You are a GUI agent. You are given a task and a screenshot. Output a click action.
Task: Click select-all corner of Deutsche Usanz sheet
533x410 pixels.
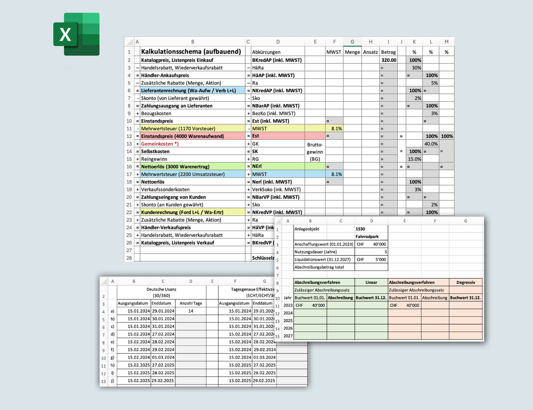pyautogui.click(x=104, y=281)
